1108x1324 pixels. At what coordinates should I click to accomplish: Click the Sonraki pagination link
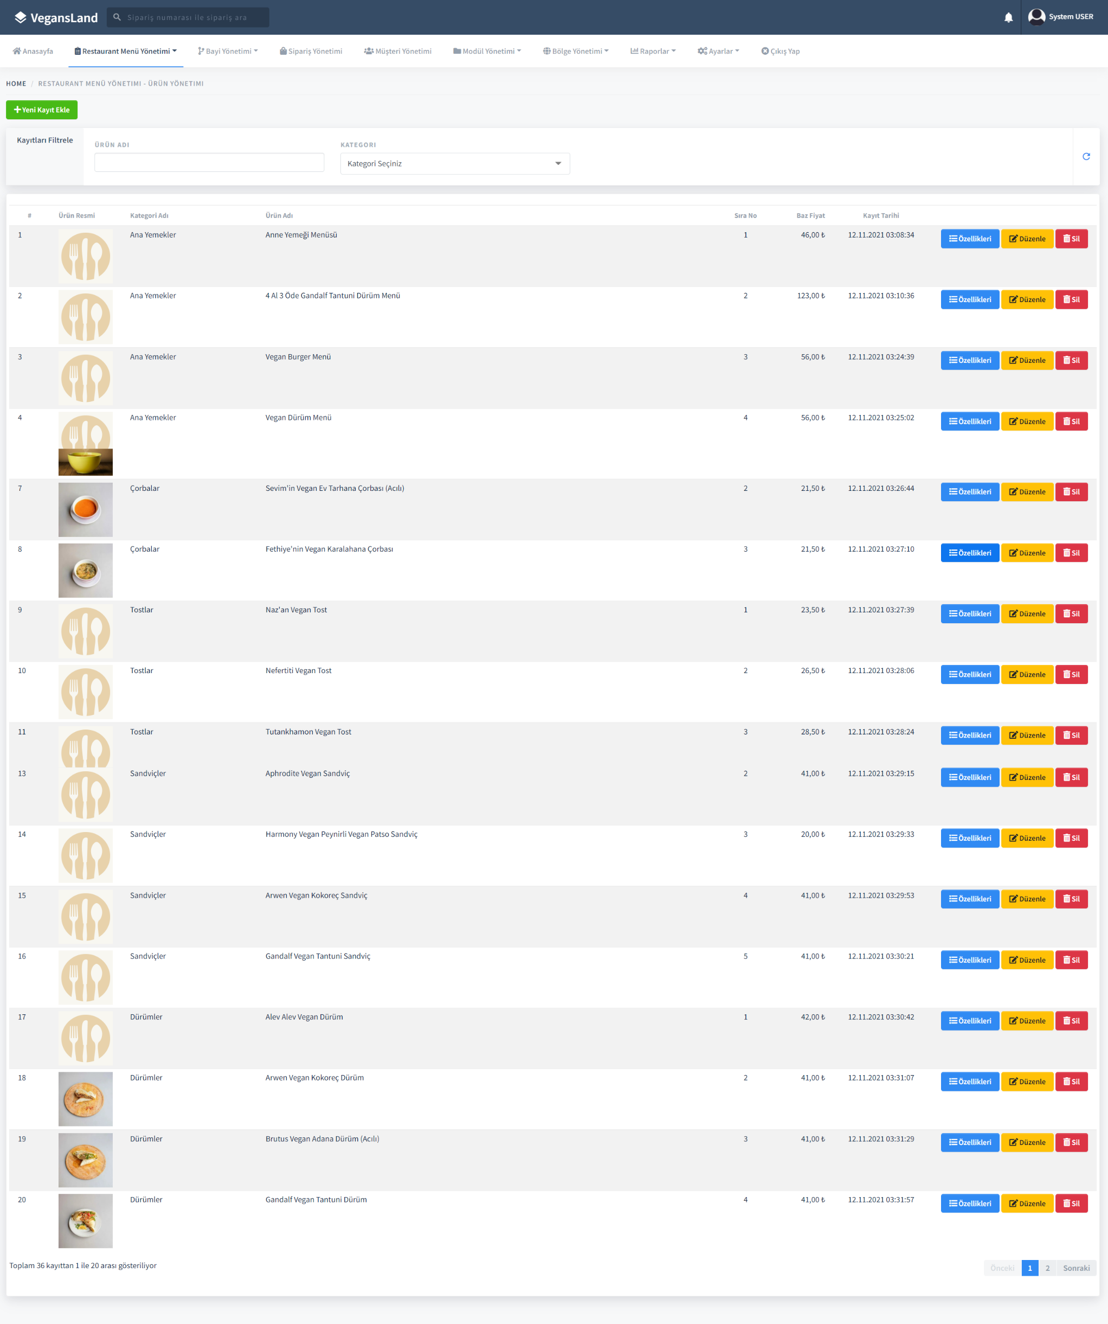click(1076, 1268)
